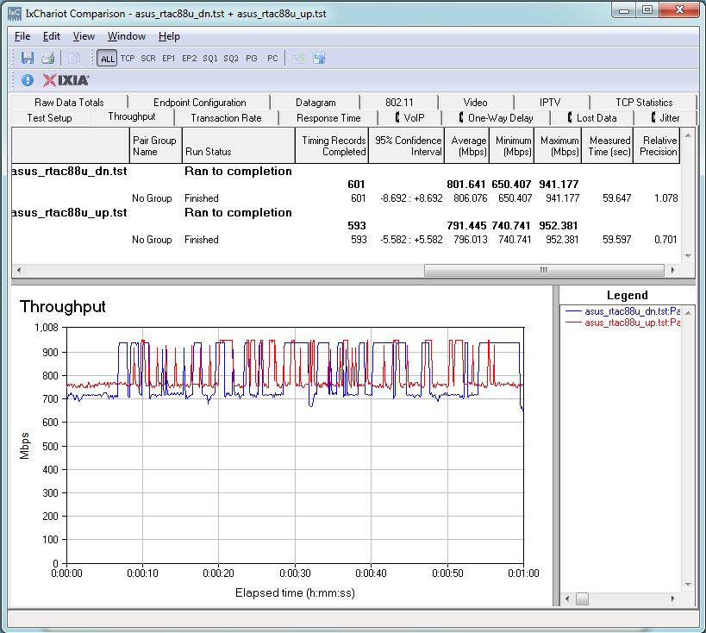Click legend scroll down arrow
The height and width of the screenshot is (633, 706).
[688, 585]
